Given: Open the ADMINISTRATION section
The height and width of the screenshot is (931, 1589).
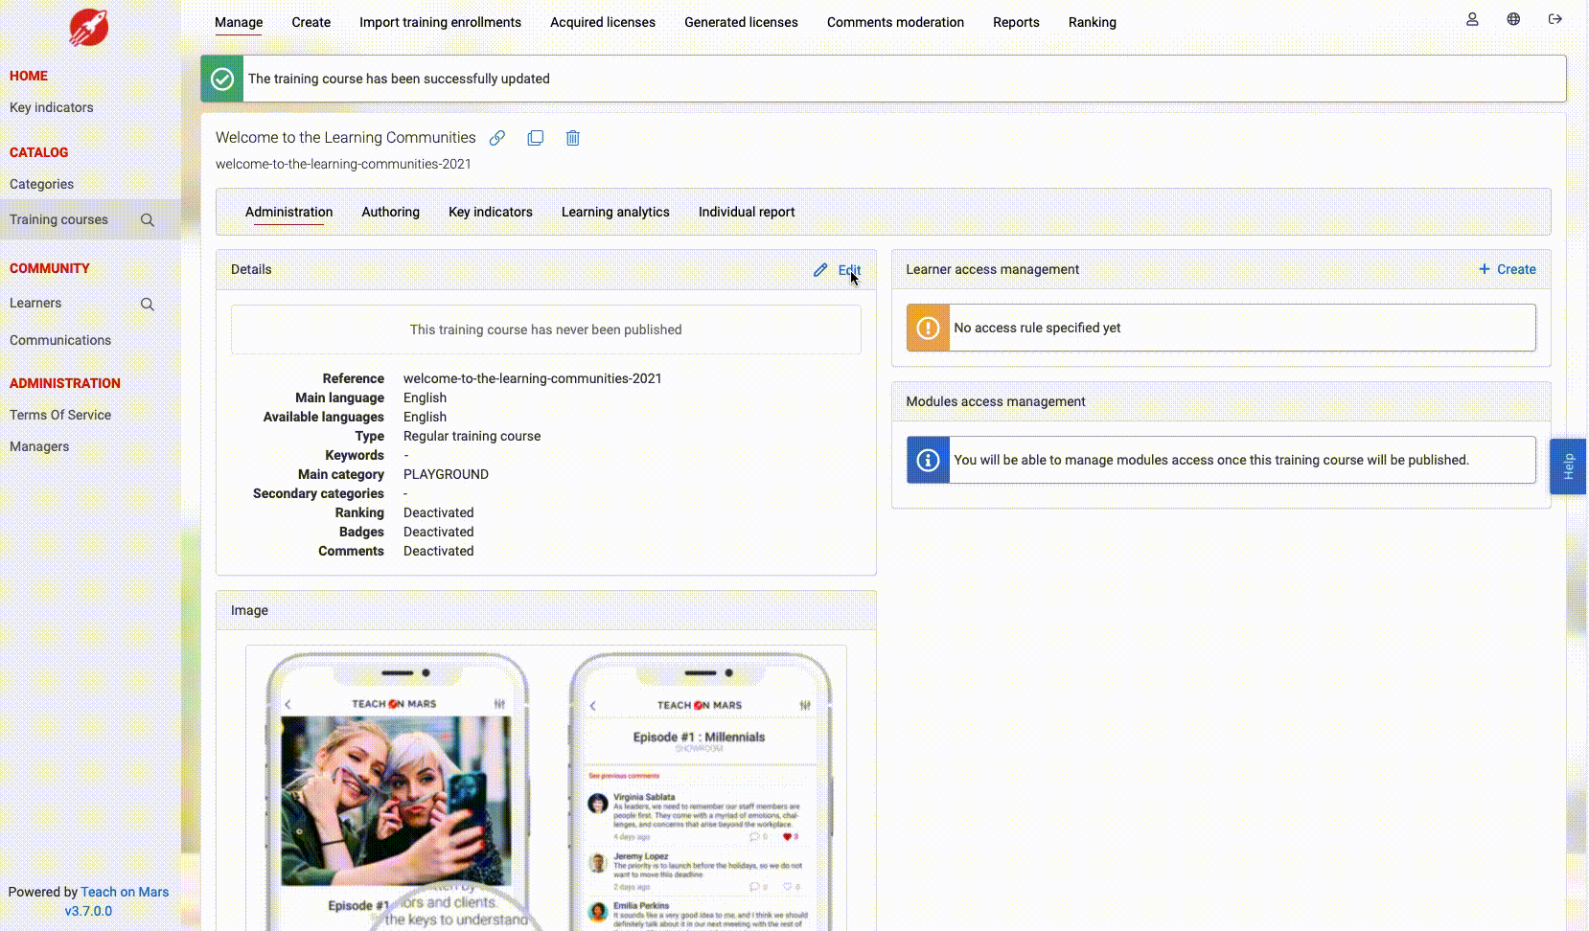Looking at the screenshot, I should pos(65,383).
